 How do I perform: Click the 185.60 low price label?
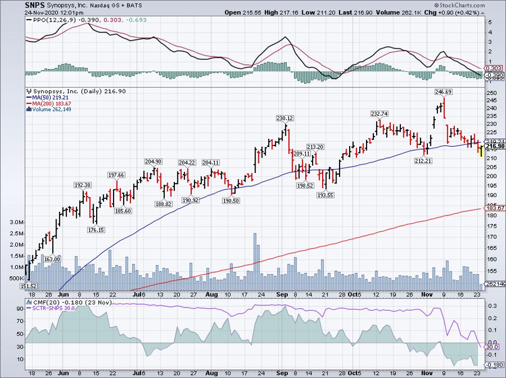tap(123, 211)
